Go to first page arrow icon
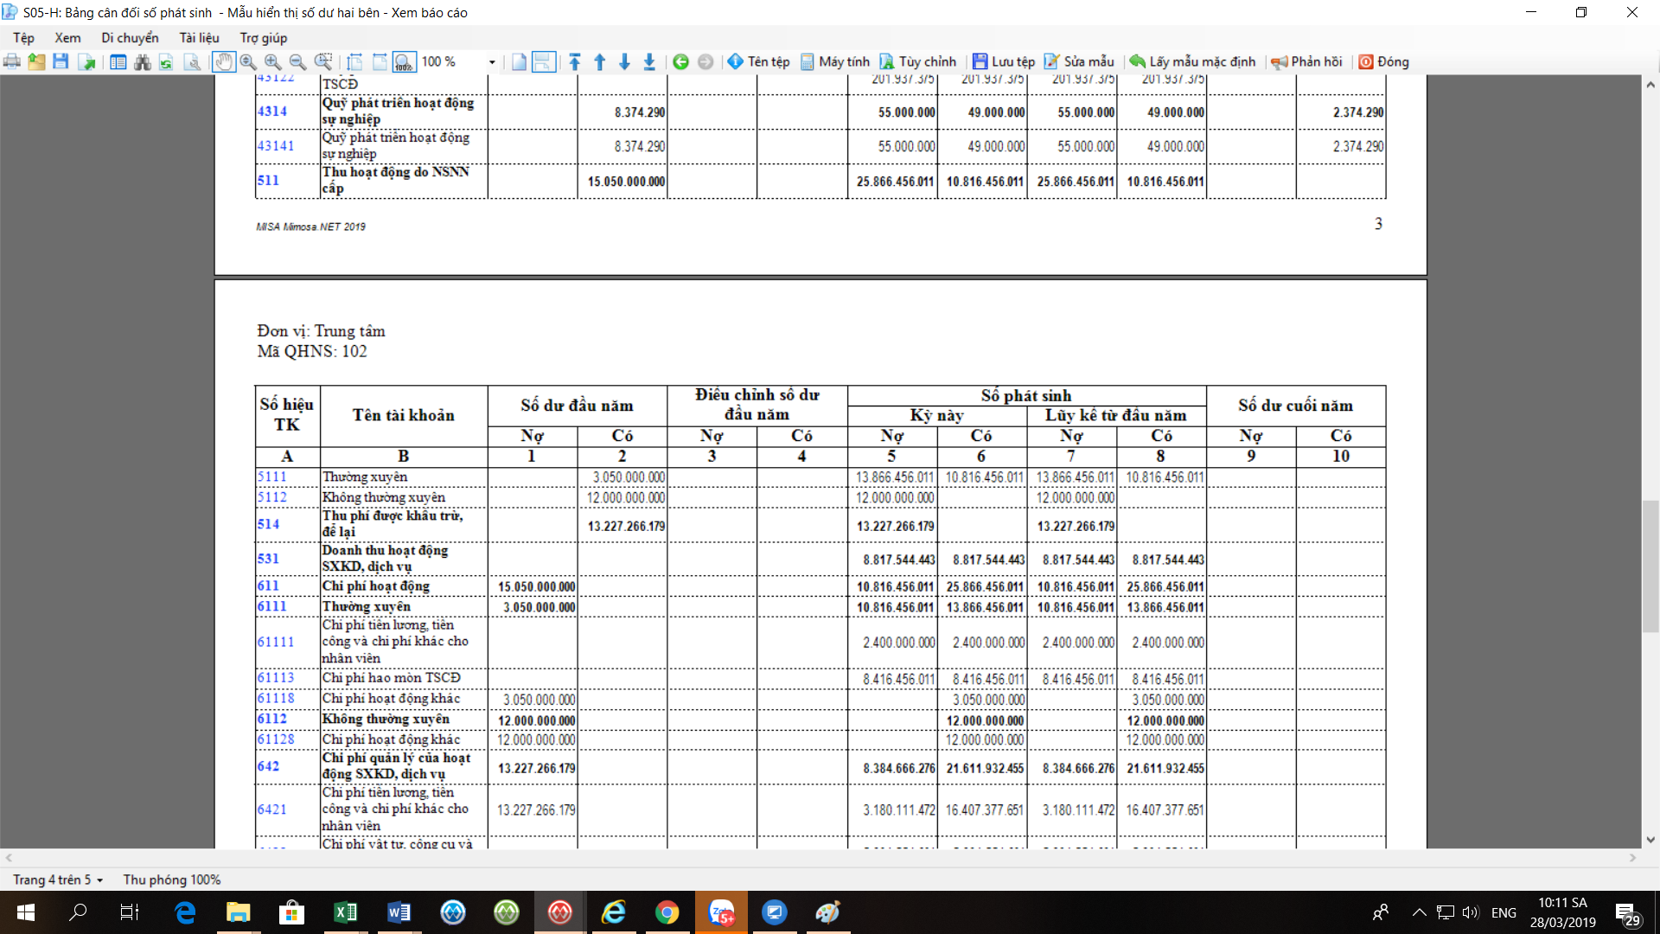The height and width of the screenshot is (934, 1660). [x=575, y=61]
